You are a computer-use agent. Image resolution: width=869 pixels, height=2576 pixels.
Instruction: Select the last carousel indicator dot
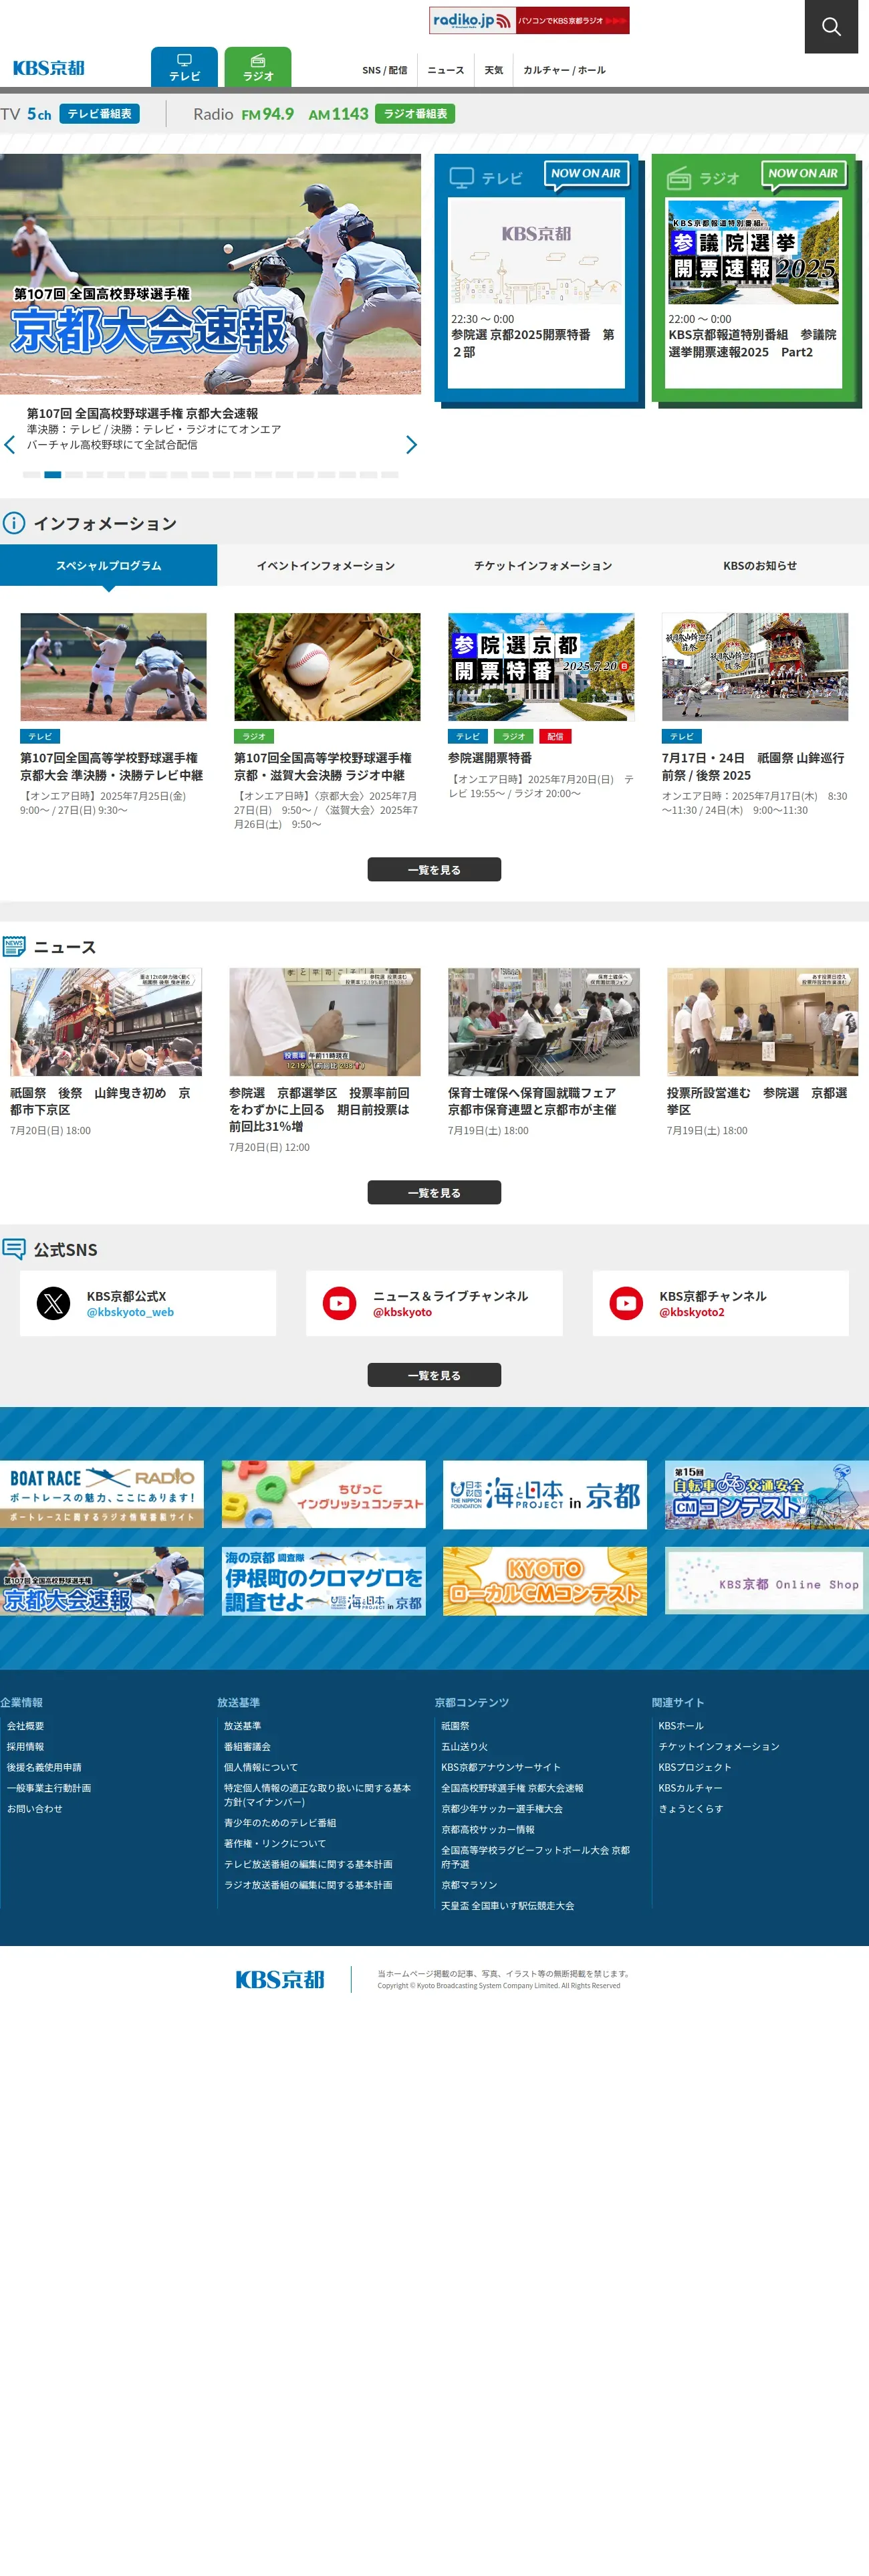pos(390,475)
